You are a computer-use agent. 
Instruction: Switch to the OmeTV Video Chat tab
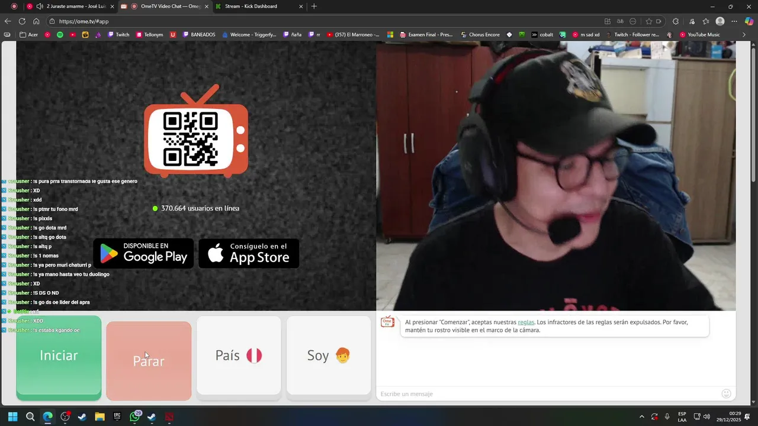166,7
